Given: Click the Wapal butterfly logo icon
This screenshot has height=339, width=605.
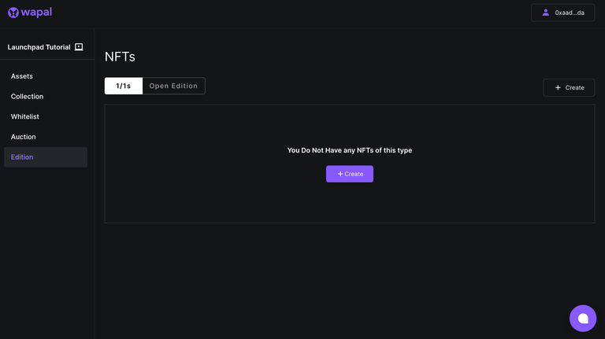Looking at the screenshot, I should tap(13, 13).
